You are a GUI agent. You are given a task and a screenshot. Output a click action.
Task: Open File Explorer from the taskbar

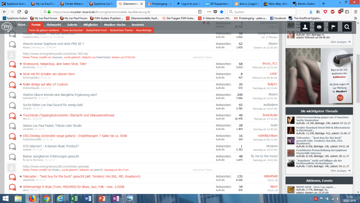click(18, 198)
